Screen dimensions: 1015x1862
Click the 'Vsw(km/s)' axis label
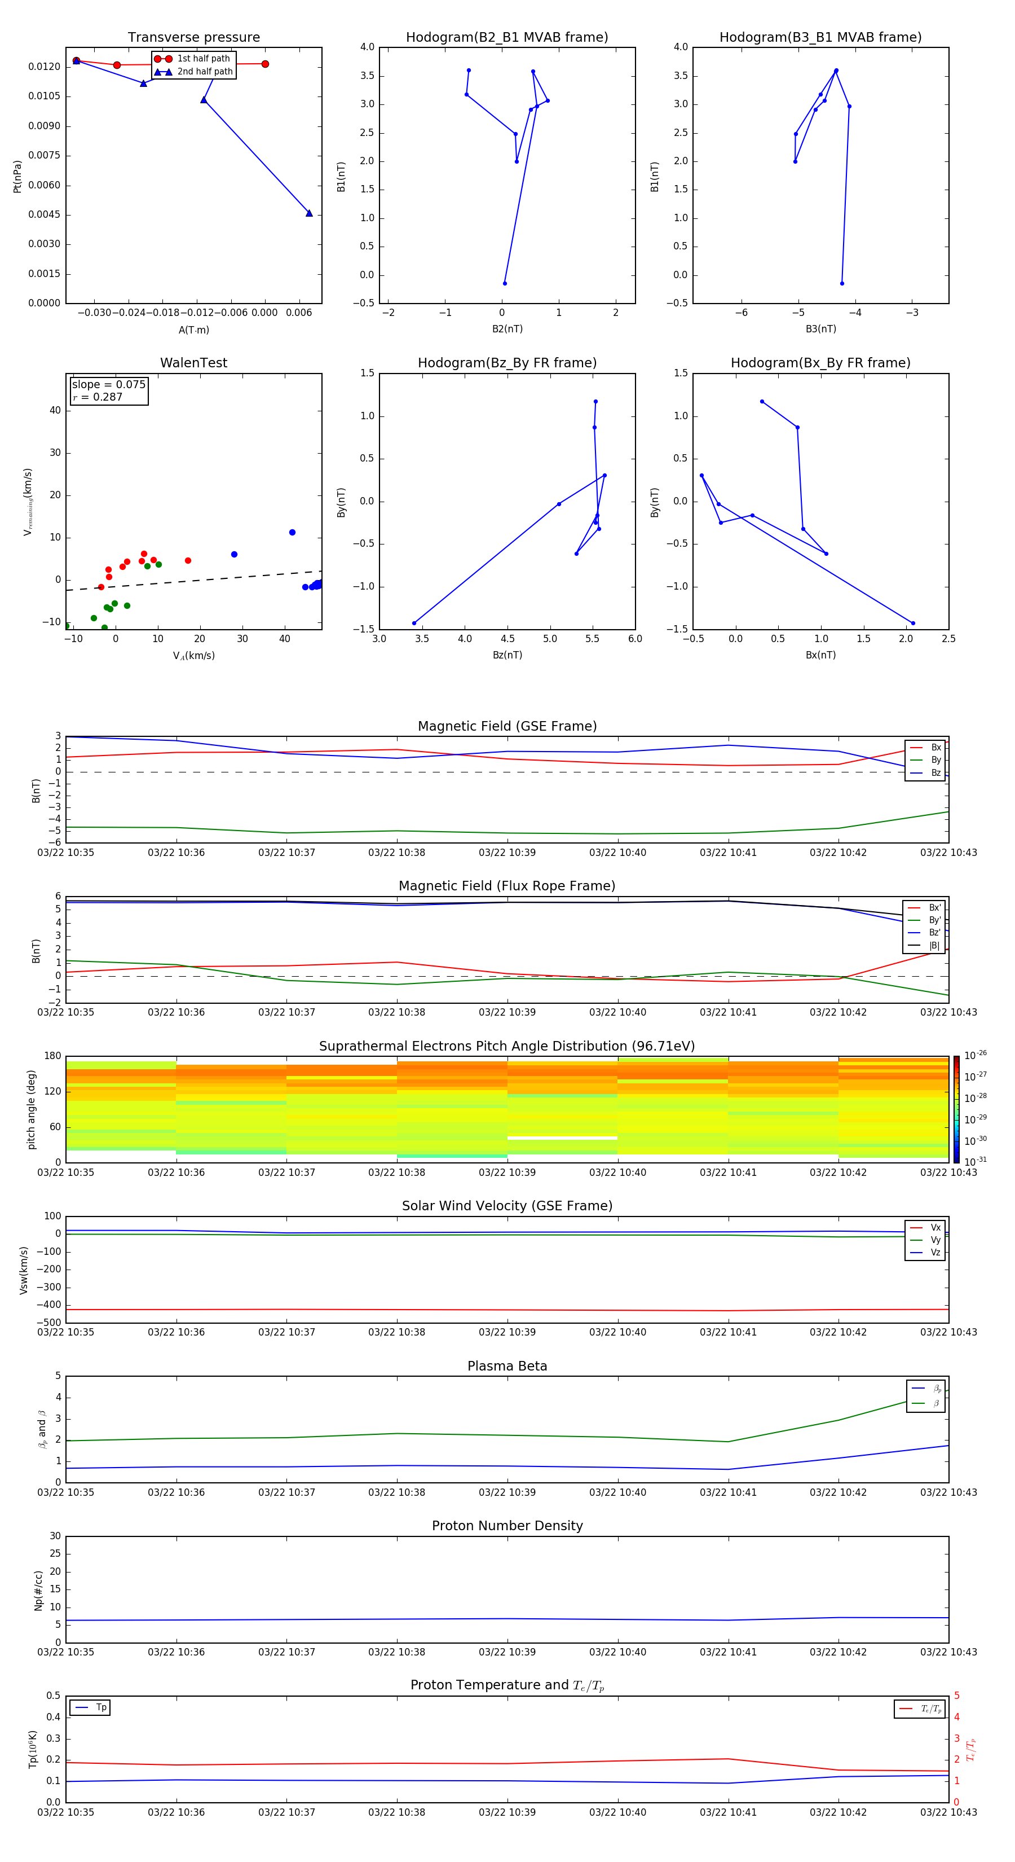click(23, 1270)
